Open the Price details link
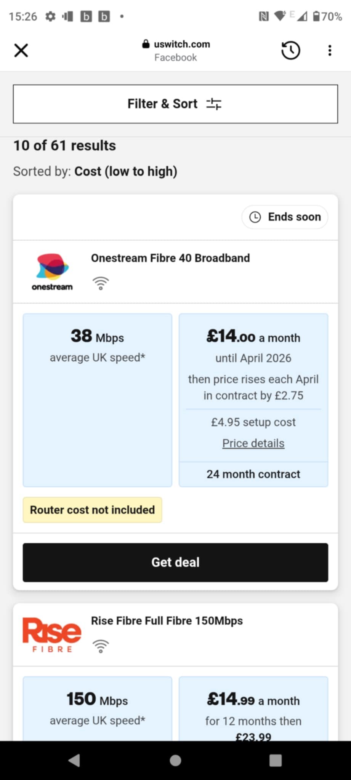The image size is (351, 780). (253, 443)
